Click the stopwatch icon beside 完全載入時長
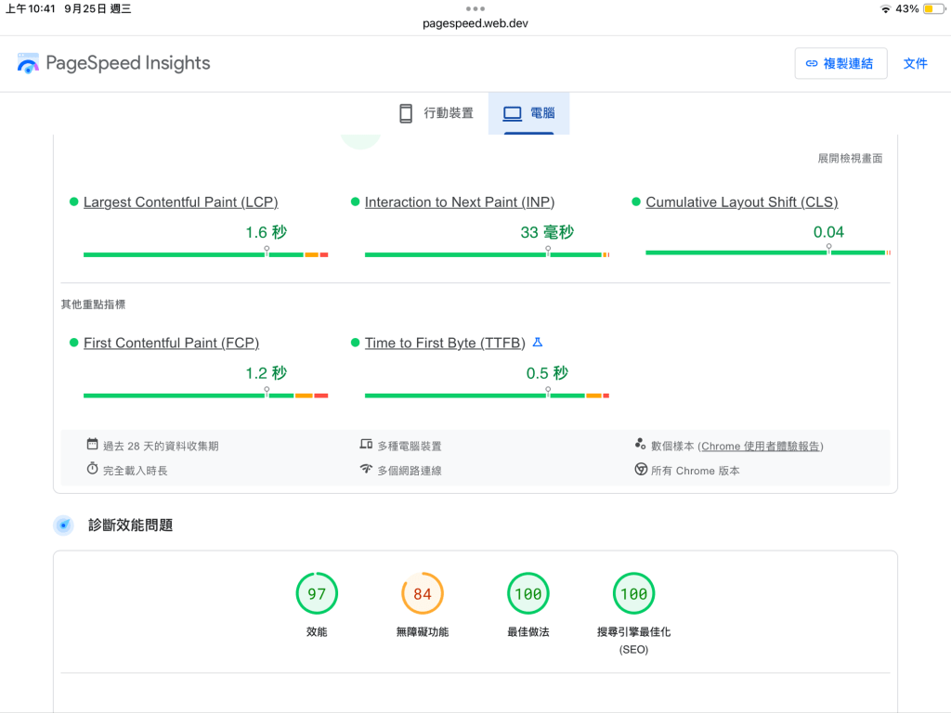951x713 pixels. point(92,470)
